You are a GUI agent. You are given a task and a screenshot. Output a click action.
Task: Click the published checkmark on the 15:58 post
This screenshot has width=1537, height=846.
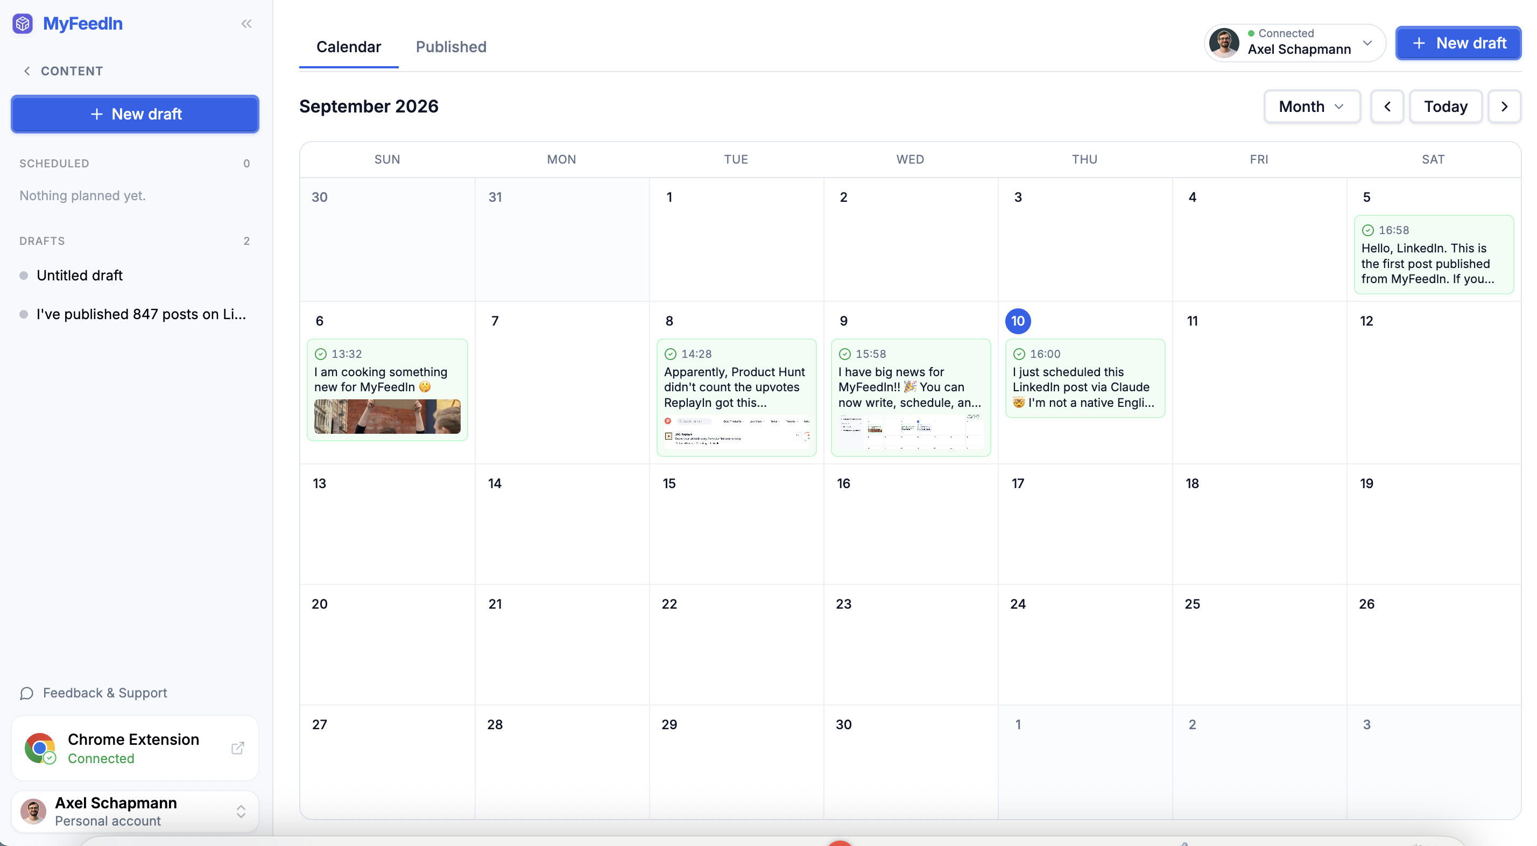coord(844,355)
